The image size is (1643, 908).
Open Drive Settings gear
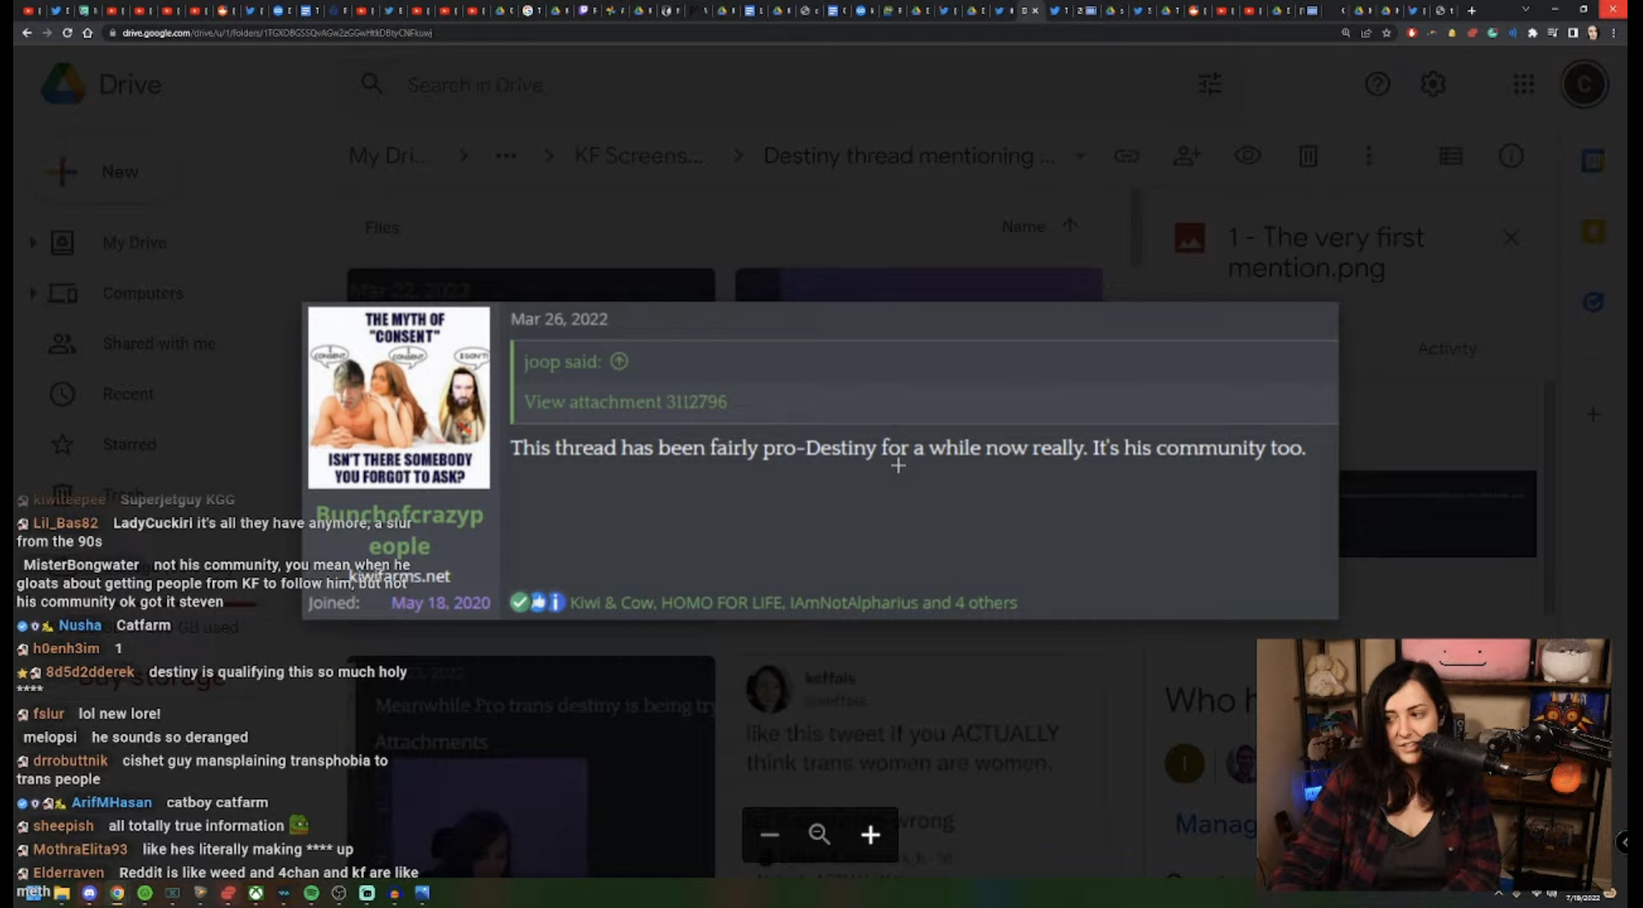[1433, 84]
